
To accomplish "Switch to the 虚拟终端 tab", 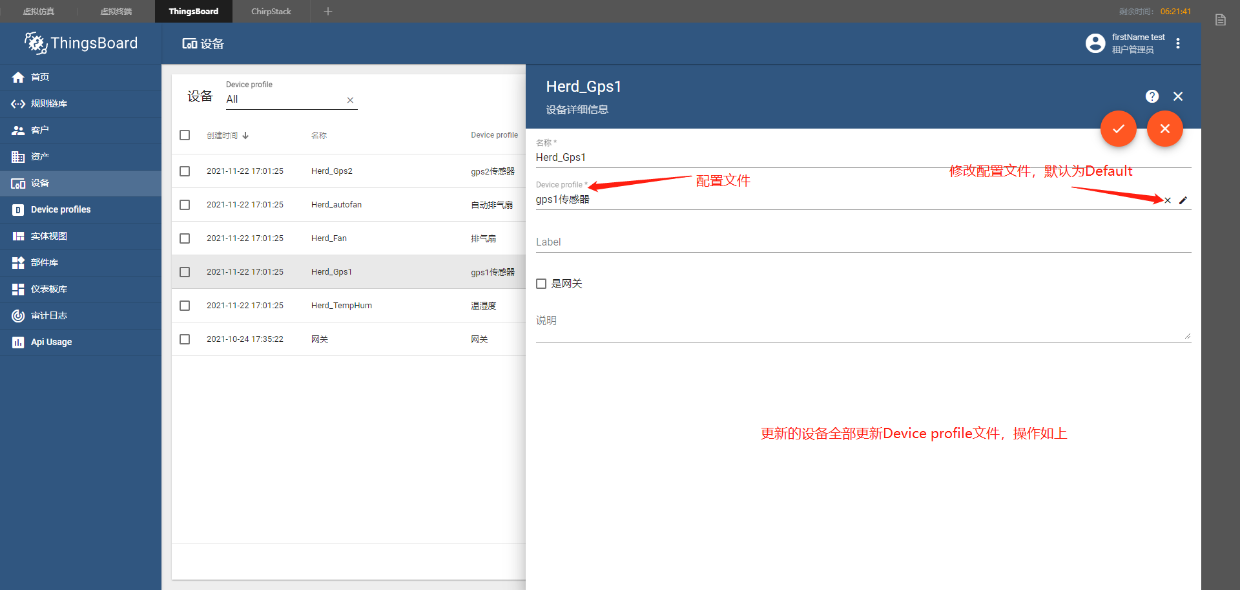I will (x=116, y=11).
